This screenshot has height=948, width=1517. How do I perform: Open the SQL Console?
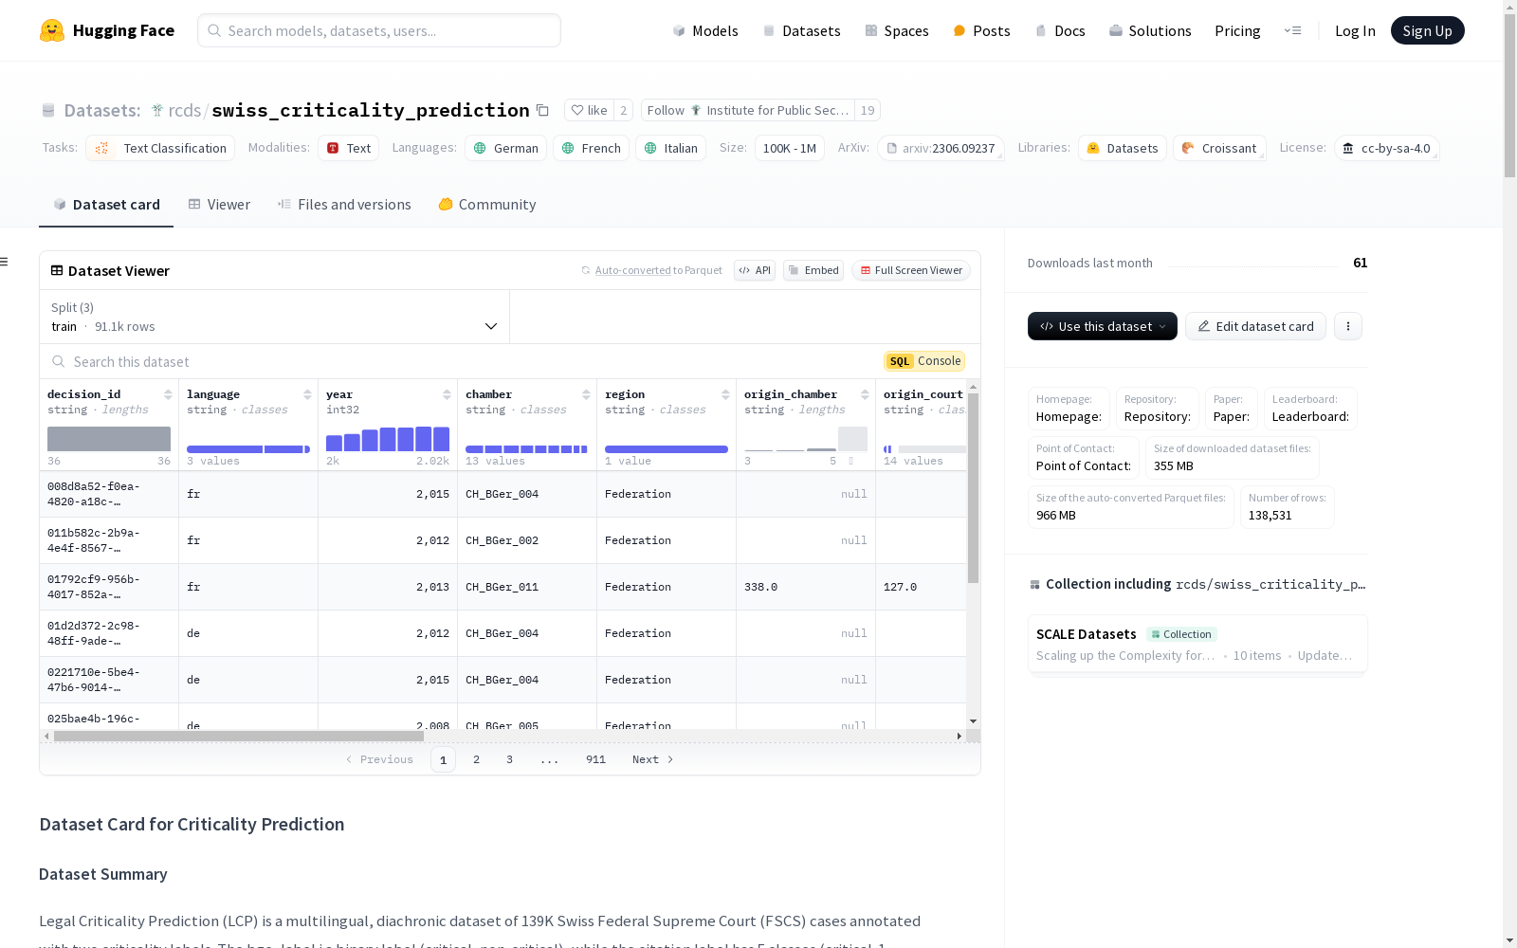[x=924, y=361]
